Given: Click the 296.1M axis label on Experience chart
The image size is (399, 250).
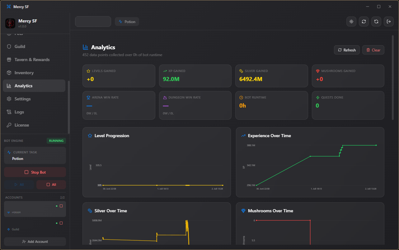Looking at the screenshot, I should point(251,185).
